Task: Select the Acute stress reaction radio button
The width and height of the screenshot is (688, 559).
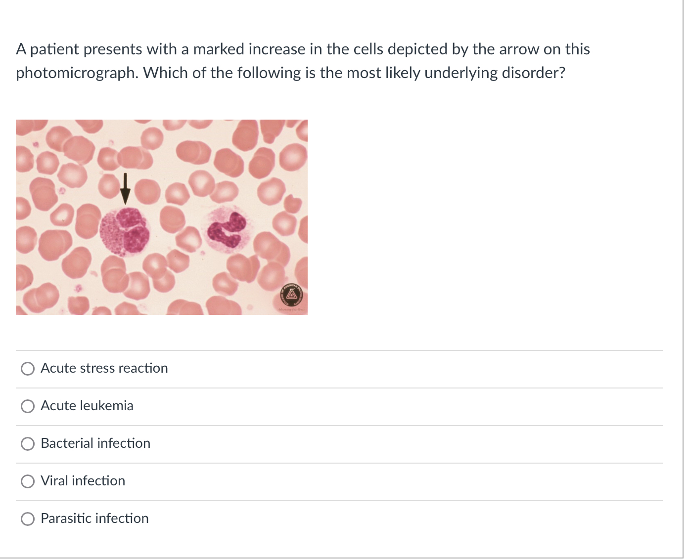Action: click(x=28, y=369)
